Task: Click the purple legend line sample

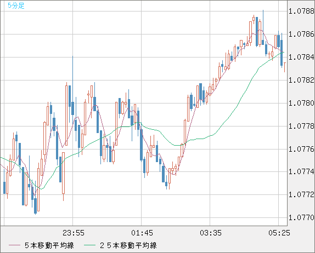Action: click(x=14, y=245)
